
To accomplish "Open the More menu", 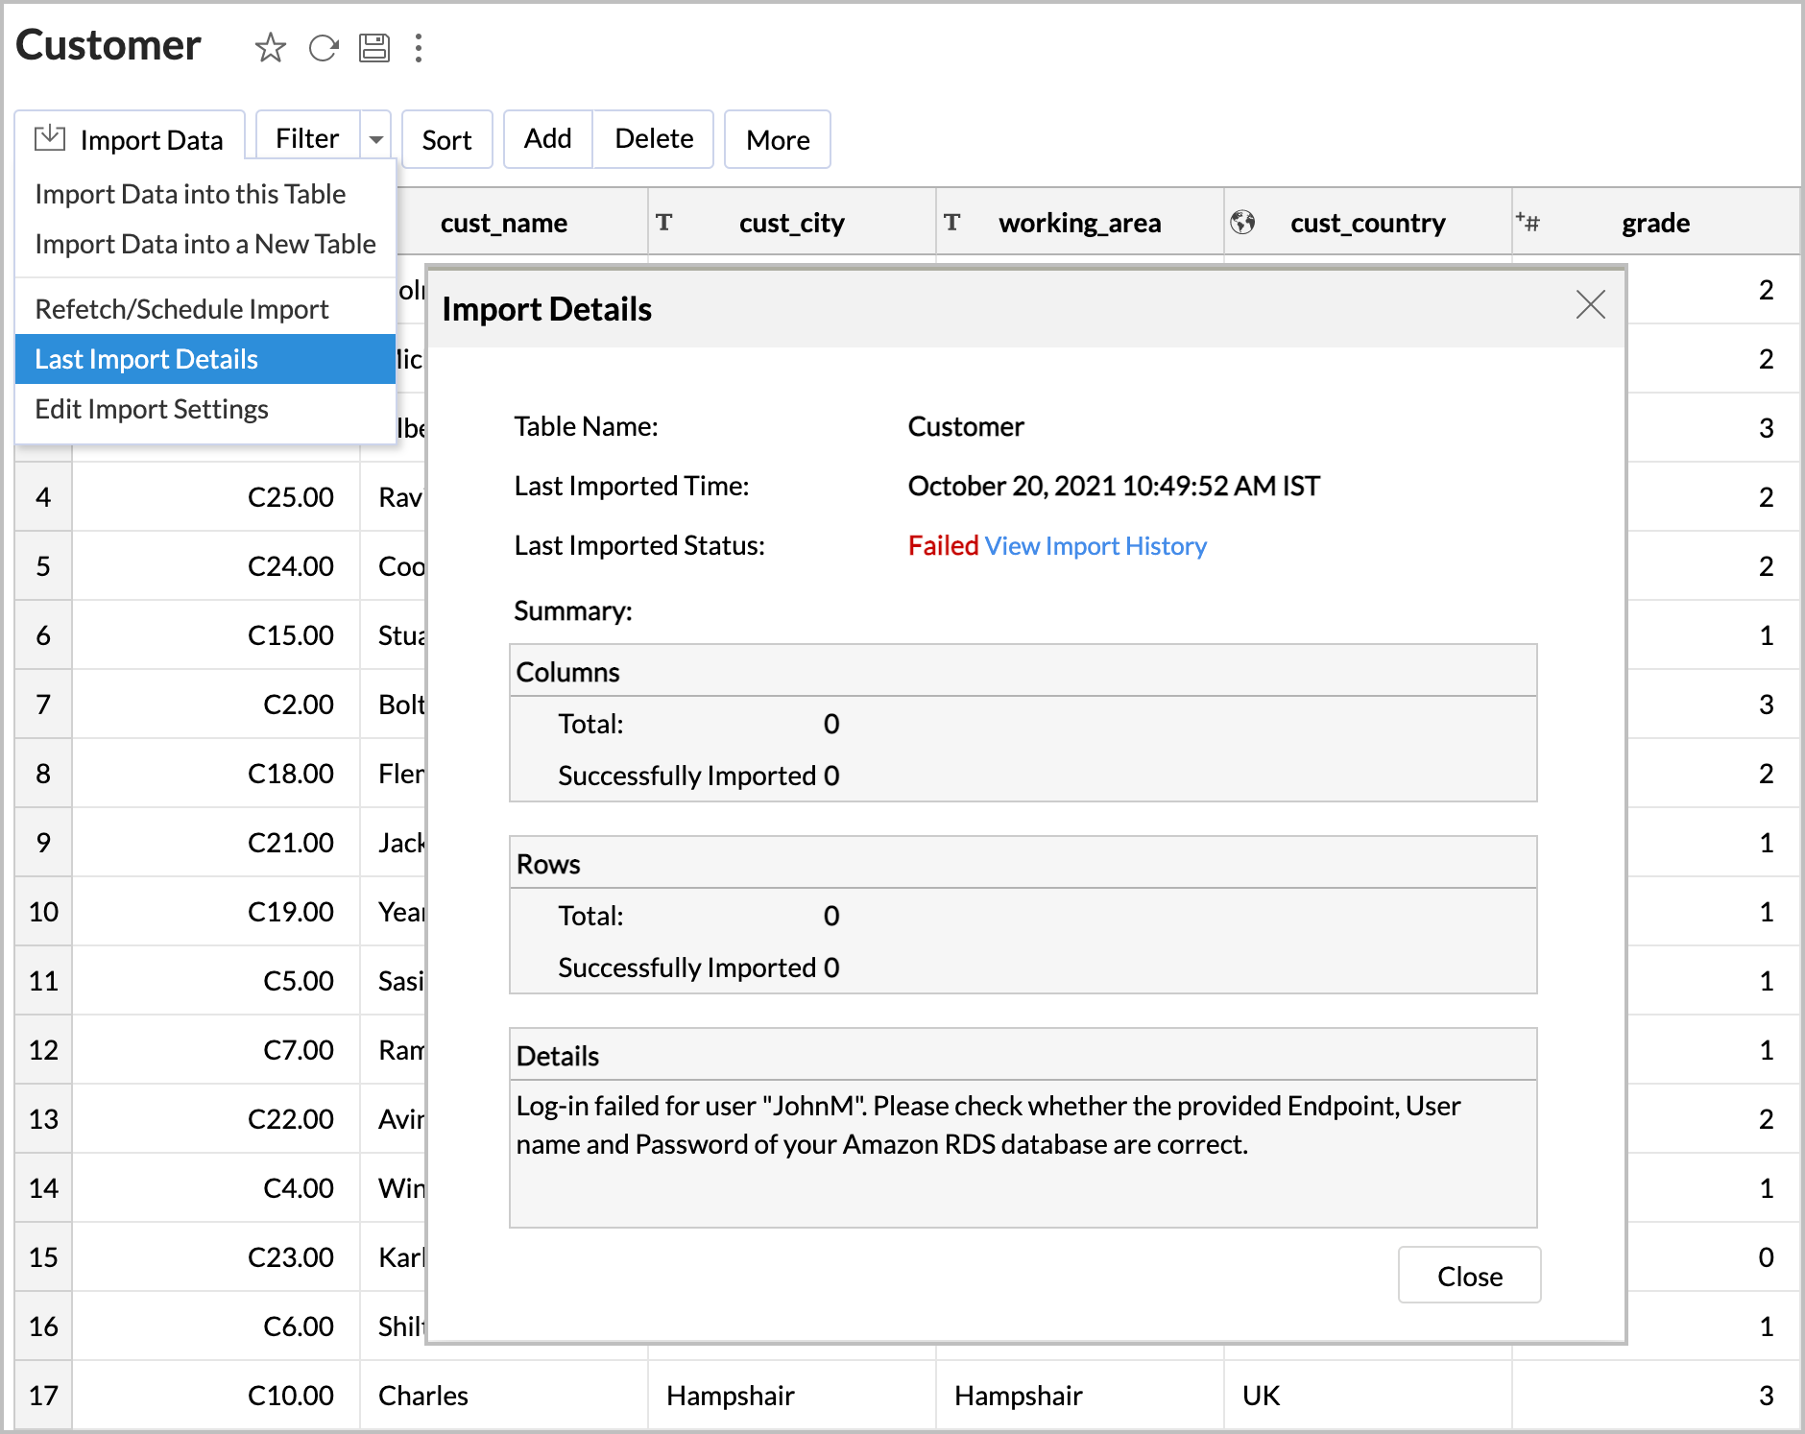I will tap(777, 139).
